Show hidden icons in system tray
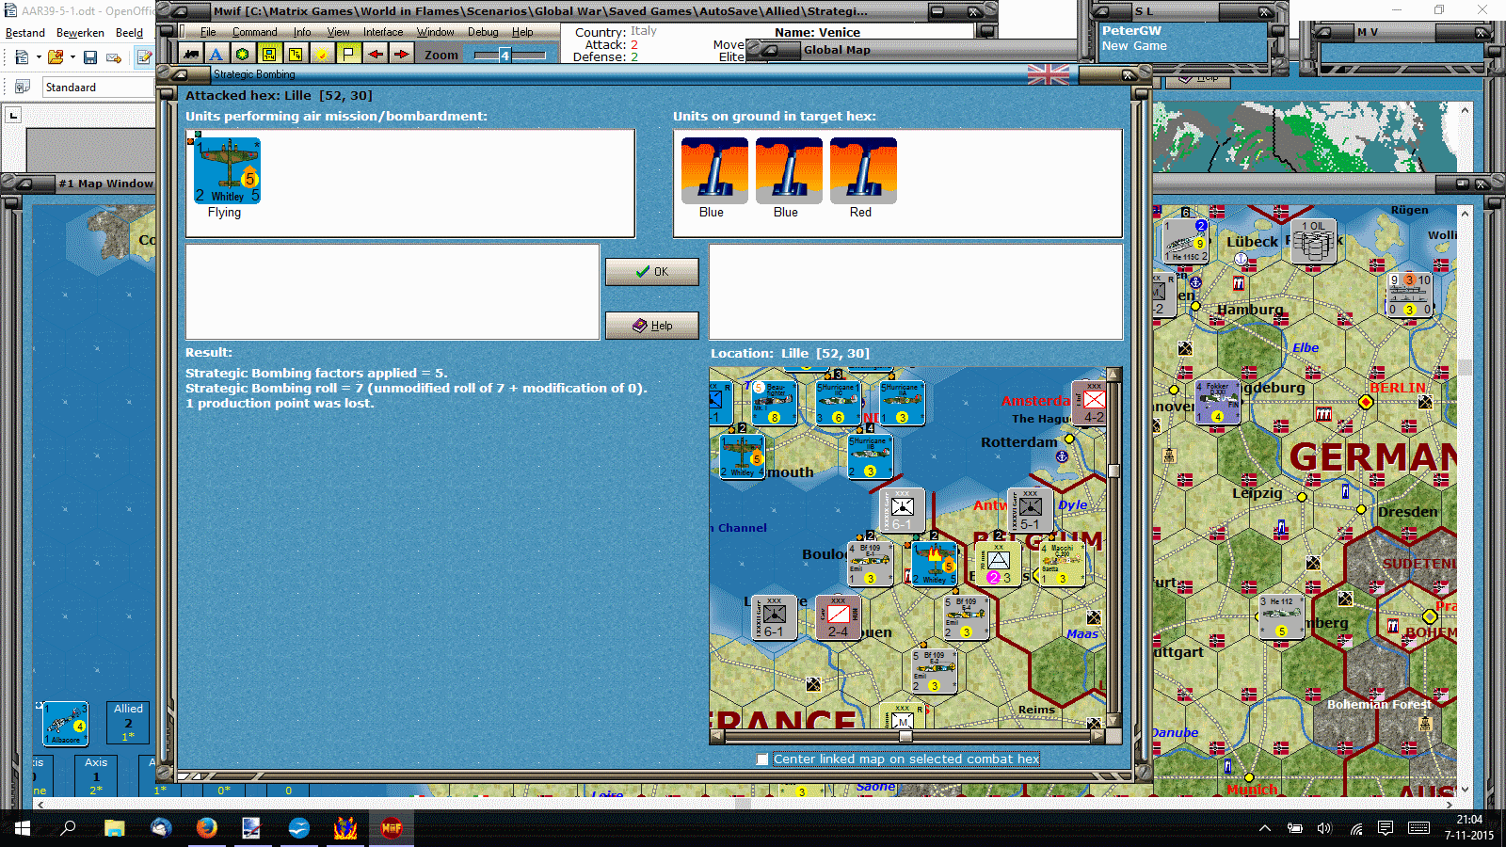Screen dimensions: 1506x847 click(x=1265, y=828)
